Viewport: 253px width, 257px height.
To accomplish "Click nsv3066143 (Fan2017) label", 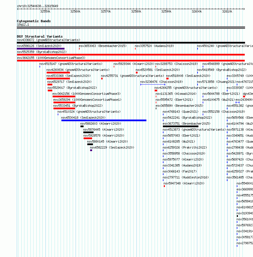I will pyautogui.click(x=180, y=172).
